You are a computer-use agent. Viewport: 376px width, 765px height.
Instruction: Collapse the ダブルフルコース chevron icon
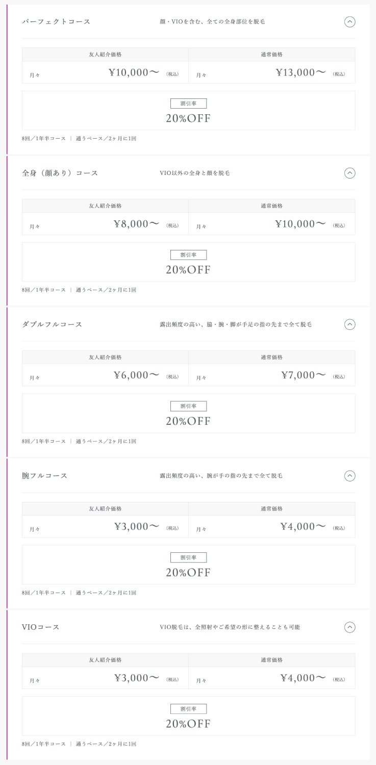[x=349, y=324]
